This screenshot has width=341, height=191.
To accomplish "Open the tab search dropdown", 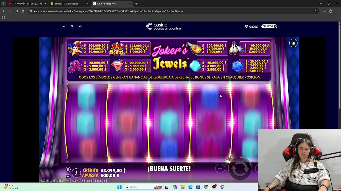I will point(3,4).
